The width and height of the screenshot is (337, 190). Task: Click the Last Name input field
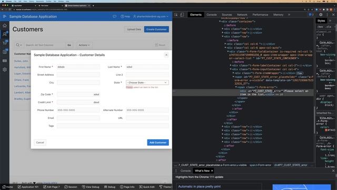click(x=147, y=67)
